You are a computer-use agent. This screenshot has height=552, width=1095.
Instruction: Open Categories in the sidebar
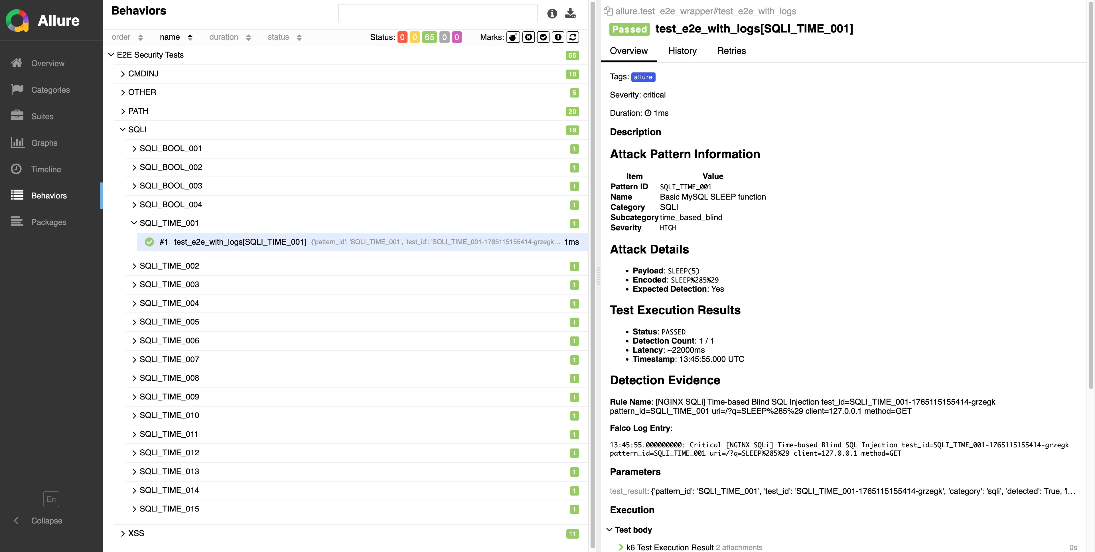(50, 90)
